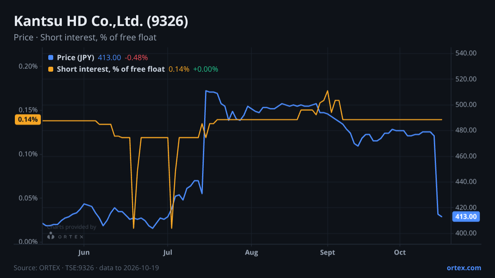Screen dimensions: 495x278
Task: Click the Jul x-axis label
Action: coord(167,252)
